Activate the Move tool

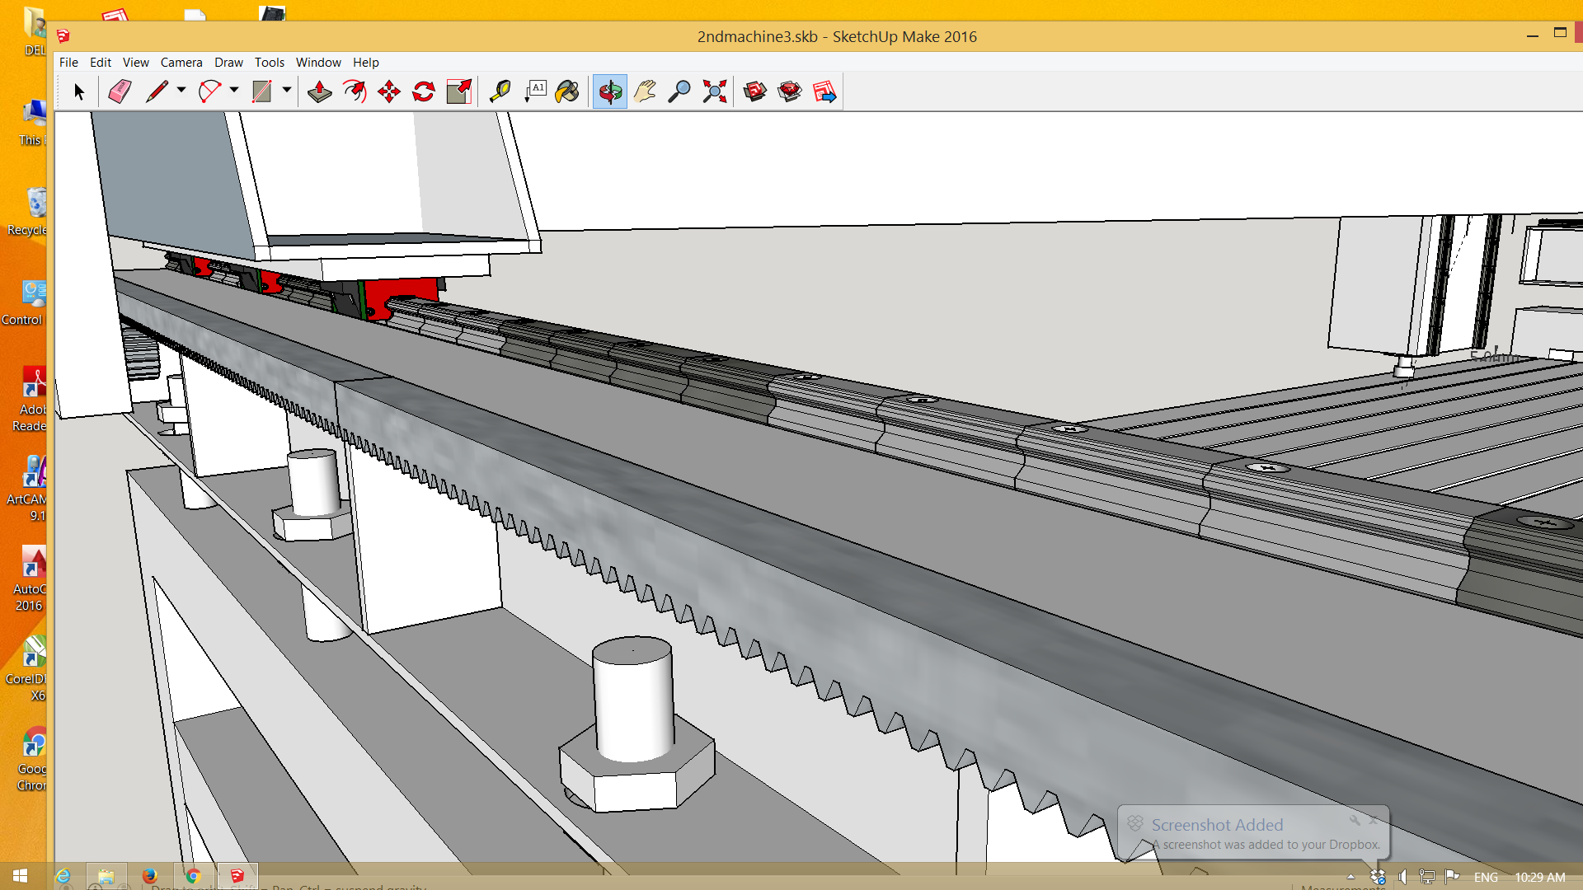(x=389, y=91)
